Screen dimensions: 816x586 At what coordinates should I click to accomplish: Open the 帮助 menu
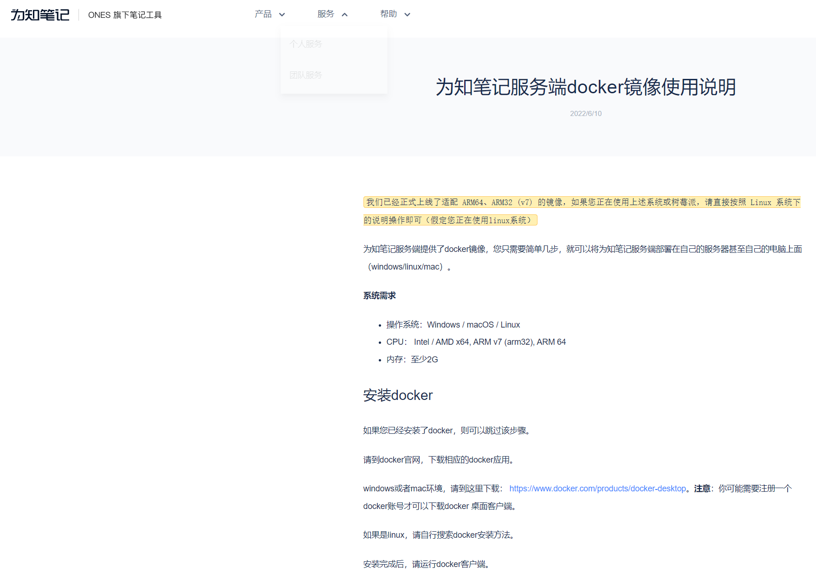coord(389,14)
